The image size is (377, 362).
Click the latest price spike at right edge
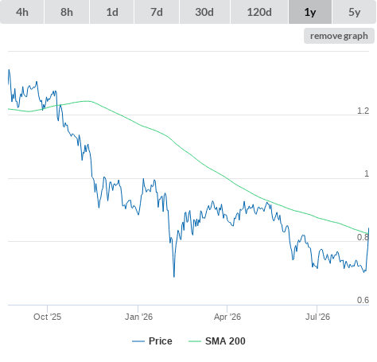click(368, 228)
